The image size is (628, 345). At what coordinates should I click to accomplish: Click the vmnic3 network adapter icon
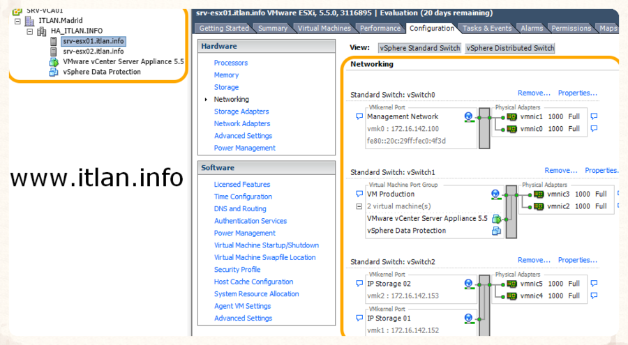tap(539, 194)
